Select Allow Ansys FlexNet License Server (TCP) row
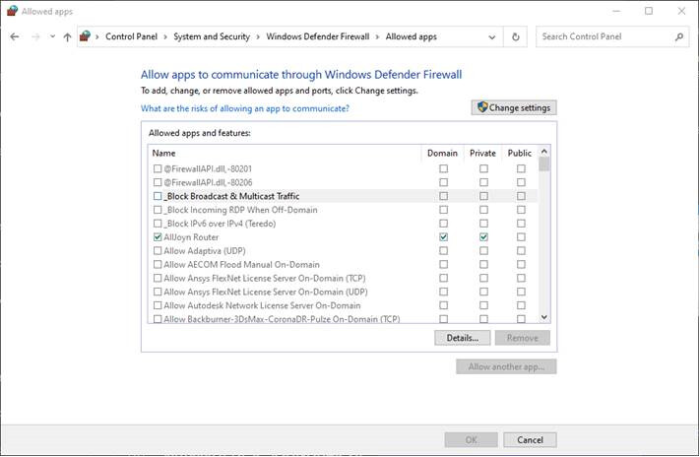 [x=343, y=278]
